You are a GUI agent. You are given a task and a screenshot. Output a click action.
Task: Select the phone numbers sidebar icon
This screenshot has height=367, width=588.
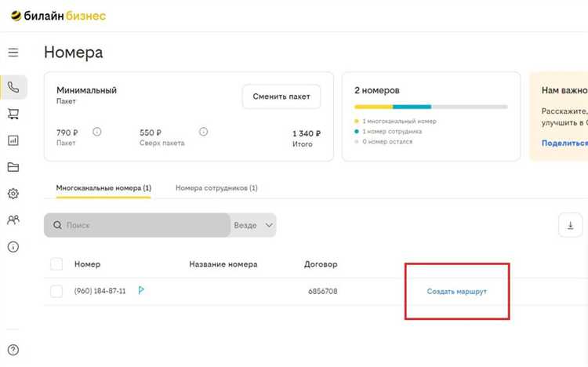[13, 87]
